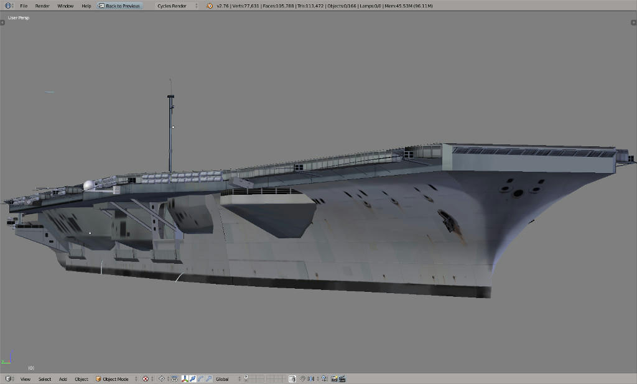Select the rotate manipulator icon
The image size is (637, 384).
click(201, 378)
